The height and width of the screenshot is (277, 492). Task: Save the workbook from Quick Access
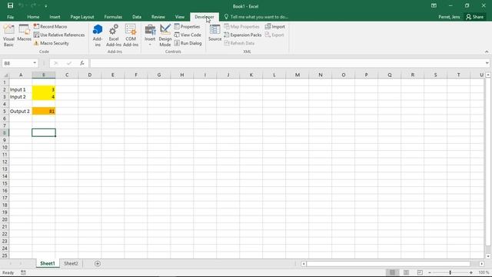(10, 5)
